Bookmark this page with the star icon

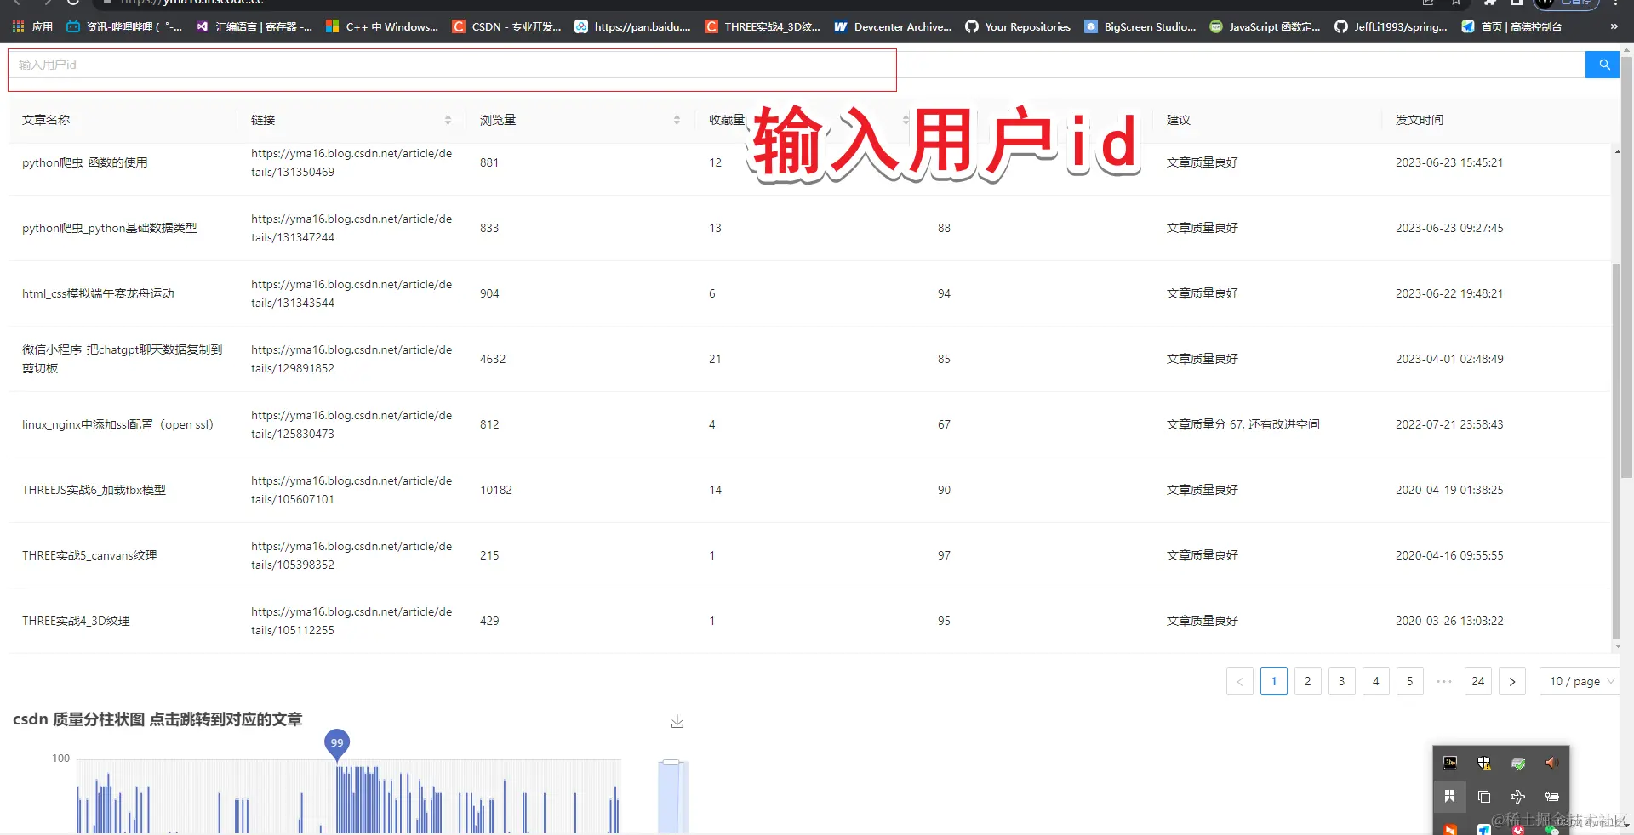click(1457, 3)
